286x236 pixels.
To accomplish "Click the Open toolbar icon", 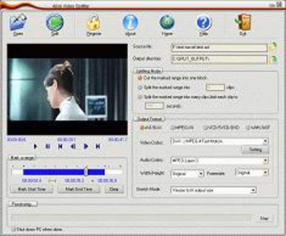I will (18, 24).
